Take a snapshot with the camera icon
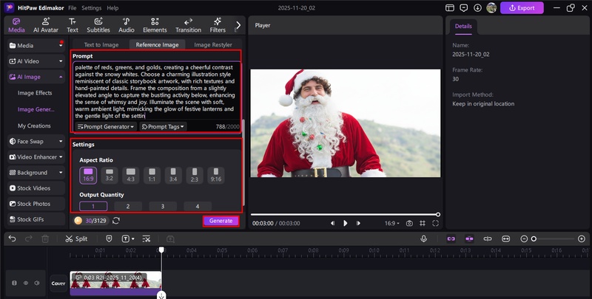The image size is (592, 299). pyautogui.click(x=409, y=223)
